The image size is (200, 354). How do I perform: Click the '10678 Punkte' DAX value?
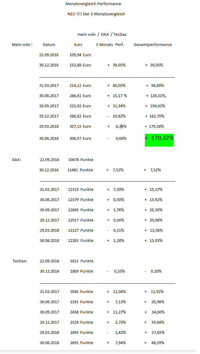point(81,160)
